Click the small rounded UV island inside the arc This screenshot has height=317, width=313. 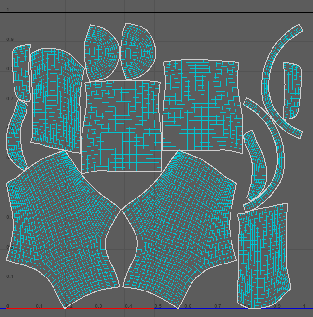point(291,90)
